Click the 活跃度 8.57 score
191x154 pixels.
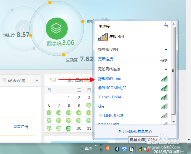click(x=16, y=35)
